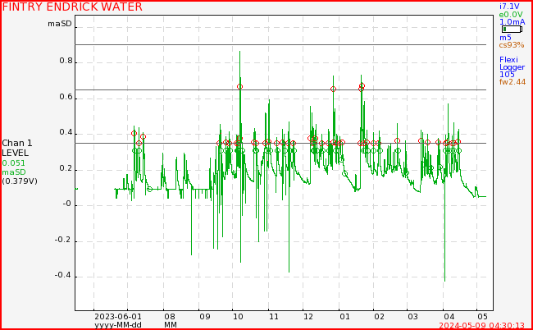Click the 0.6 y-axis tick label
533x330 pixels.
[66, 97]
